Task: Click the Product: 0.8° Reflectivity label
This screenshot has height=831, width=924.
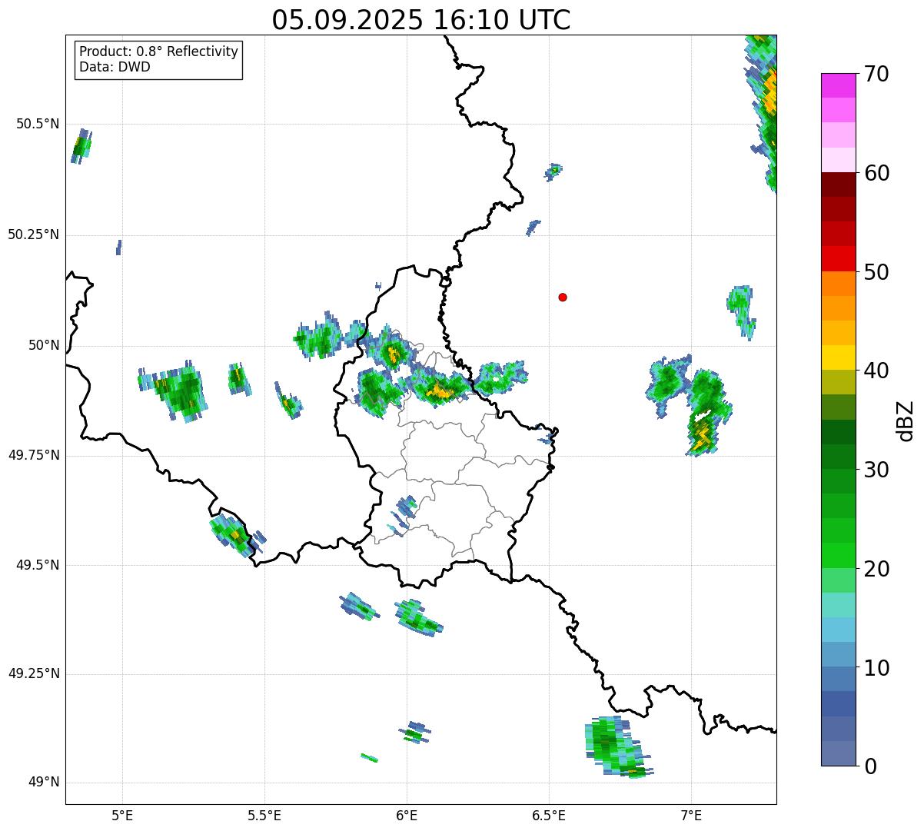Action: [x=159, y=52]
